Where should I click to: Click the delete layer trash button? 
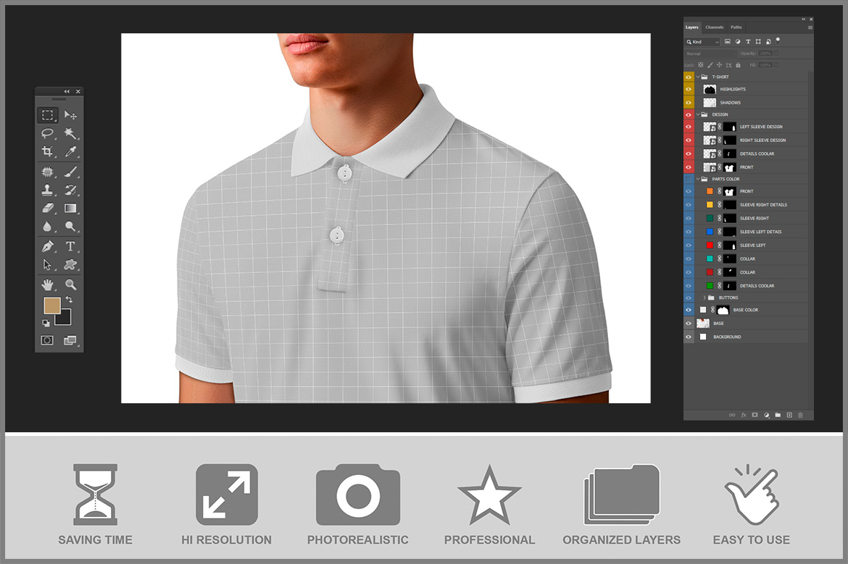[800, 415]
